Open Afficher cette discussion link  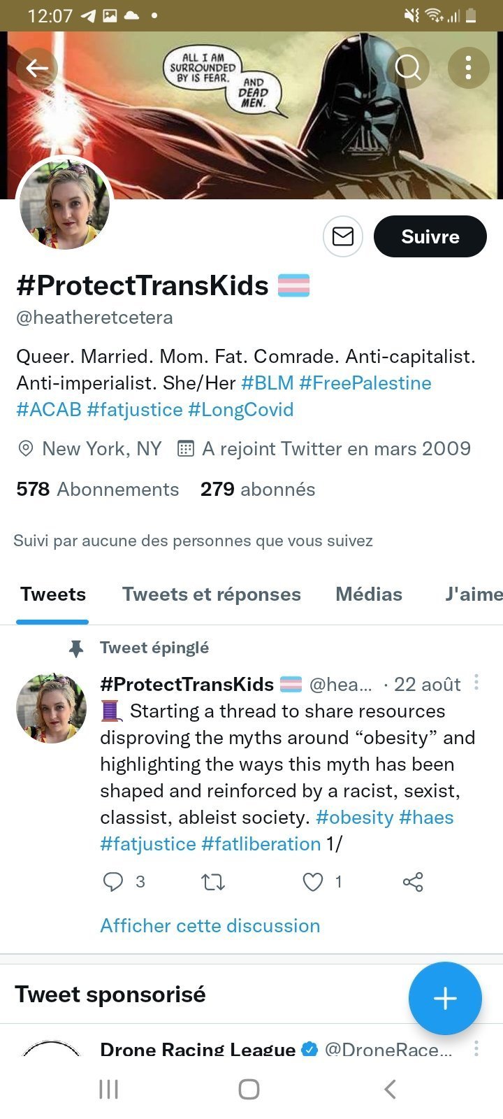210,925
